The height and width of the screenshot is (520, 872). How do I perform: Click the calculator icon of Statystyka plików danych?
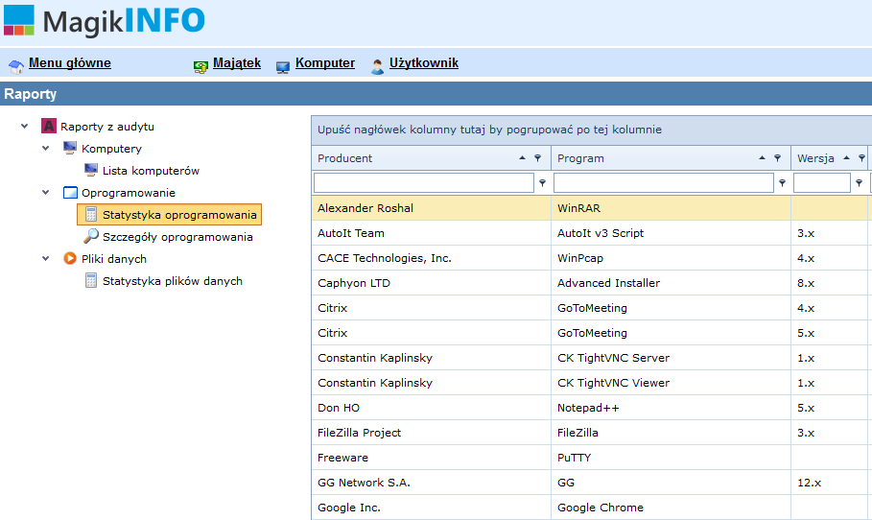(90, 280)
